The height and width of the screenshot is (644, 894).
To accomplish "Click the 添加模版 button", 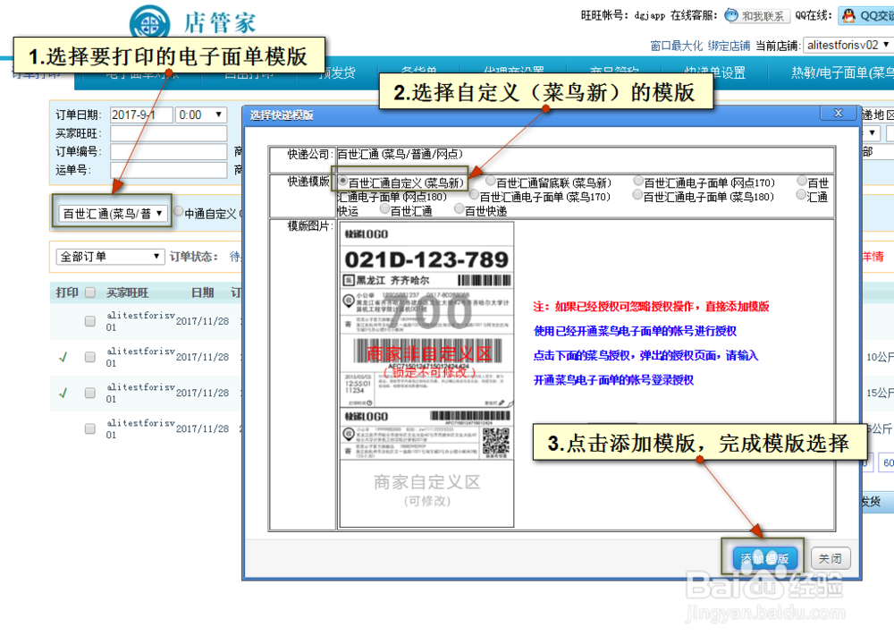I will [x=764, y=558].
